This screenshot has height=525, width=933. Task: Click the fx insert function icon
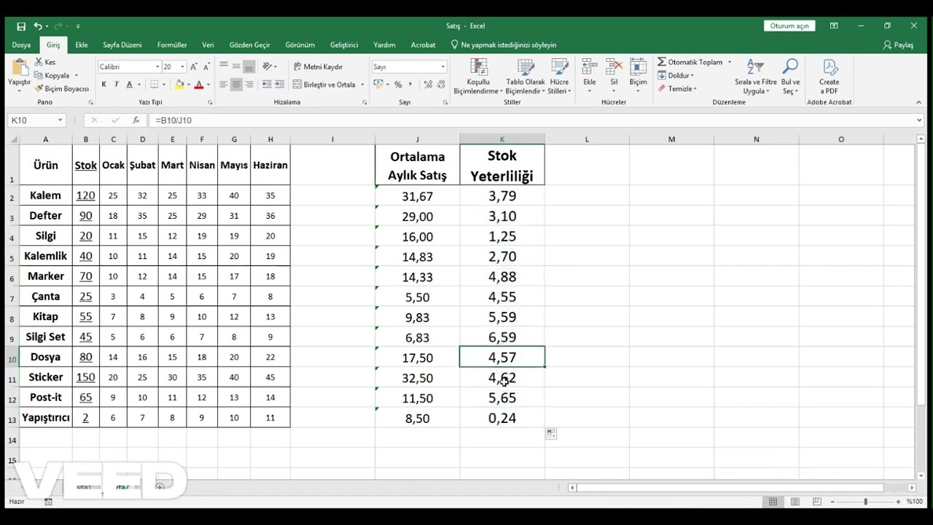(136, 120)
